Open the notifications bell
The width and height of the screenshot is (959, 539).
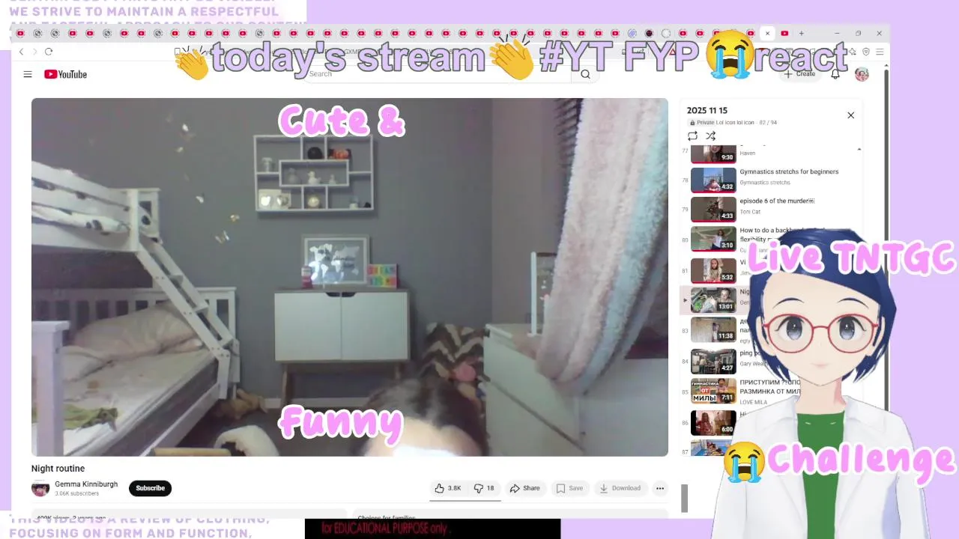(x=835, y=74)
